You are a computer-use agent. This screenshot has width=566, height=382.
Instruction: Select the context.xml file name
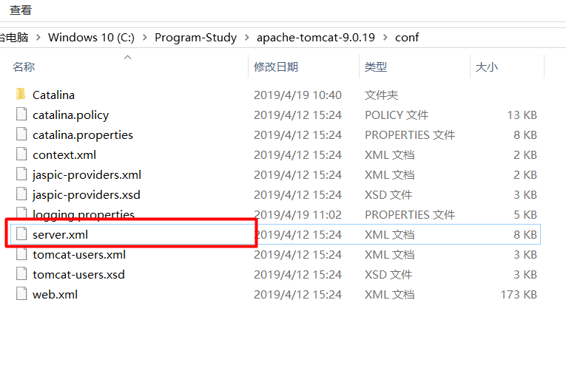[64, 155]
